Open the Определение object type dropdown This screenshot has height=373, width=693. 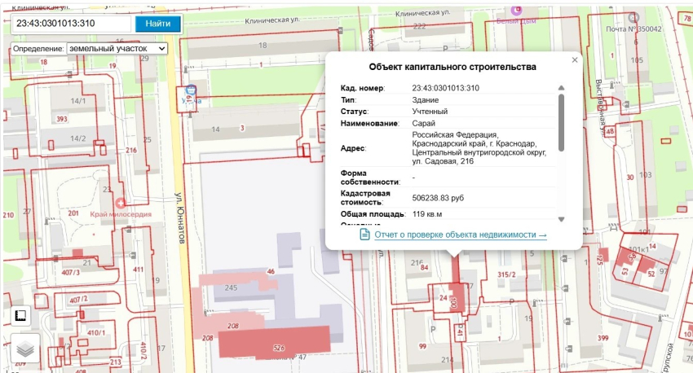(117, 49)
